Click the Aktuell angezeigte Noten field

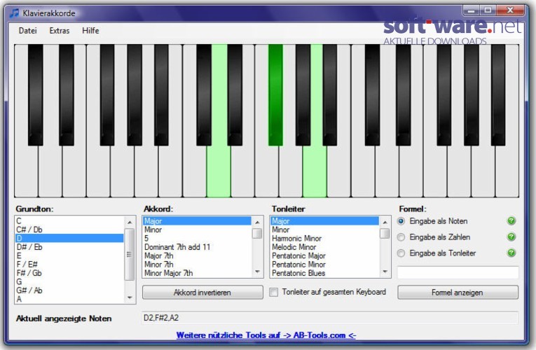(330, 318)
